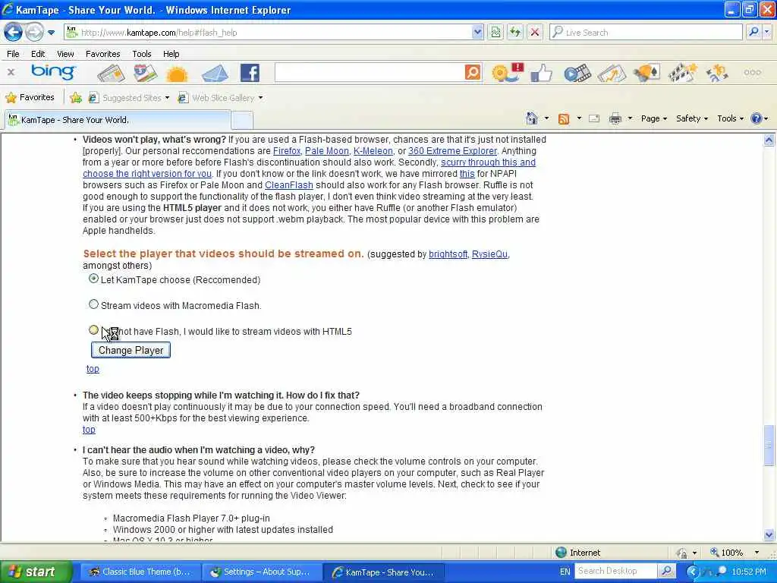This screenshot has height=583, width=777.
Task: Open the Pale Moon link
Action: pos(326,151)
